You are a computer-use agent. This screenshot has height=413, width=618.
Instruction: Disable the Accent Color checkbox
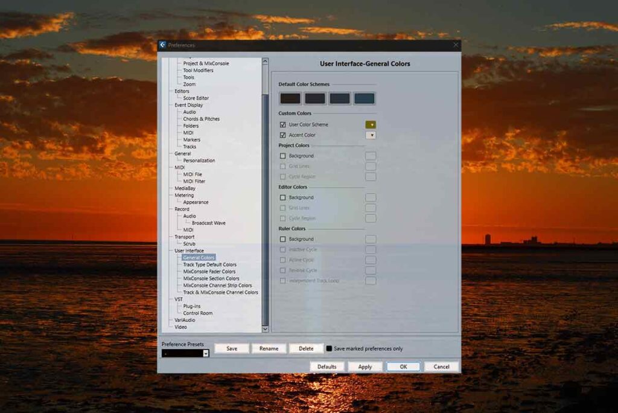click(x=282, y=135)
